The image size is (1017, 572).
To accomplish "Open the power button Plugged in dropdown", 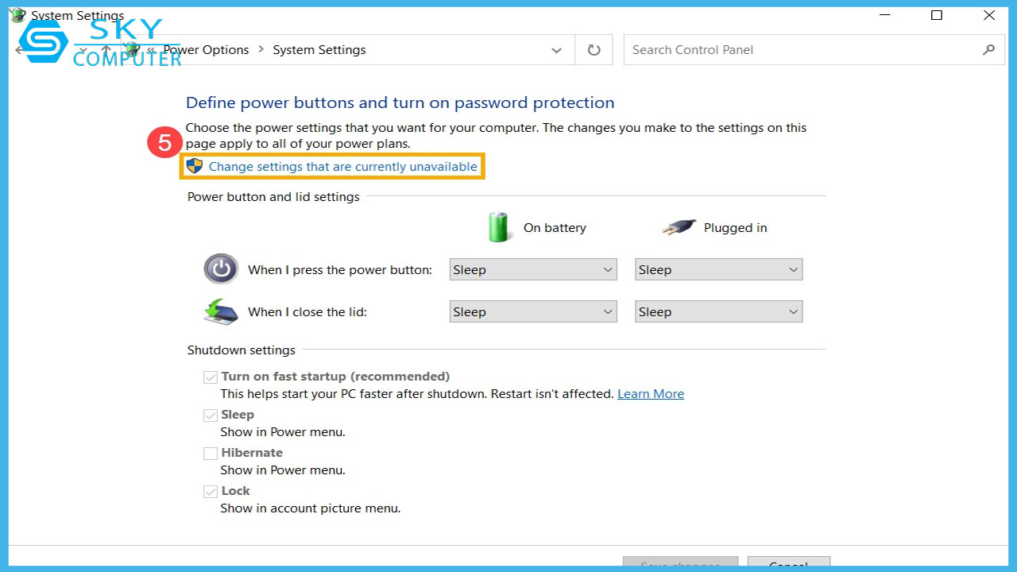I will (718, 270).
